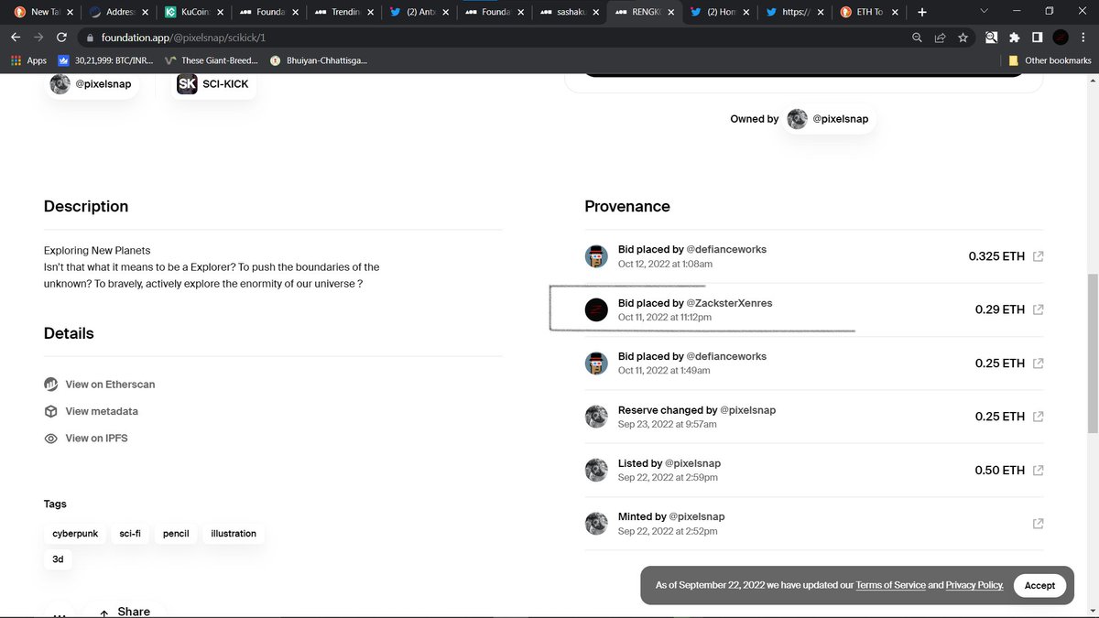Go back to previous page
The width and height of the screenshot is (1099, 618).
pos(15,38)
